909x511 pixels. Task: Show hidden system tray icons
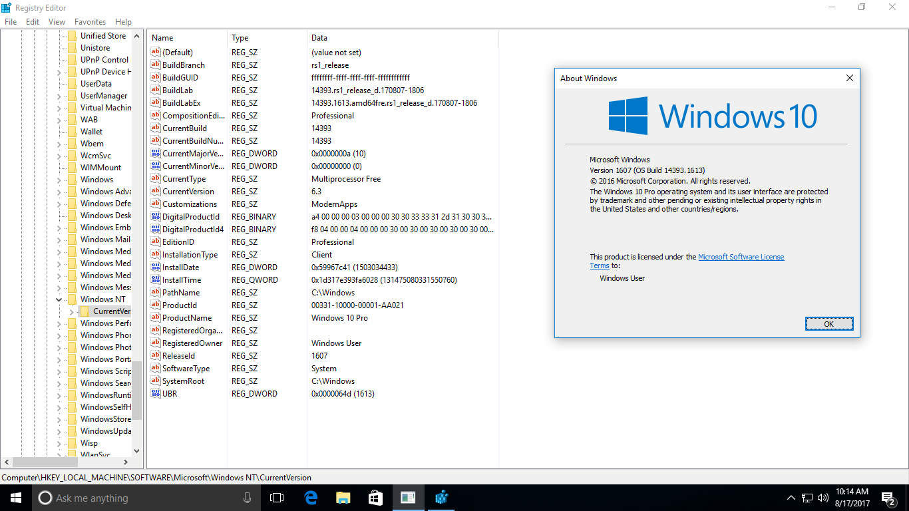(x=791, y=498)
